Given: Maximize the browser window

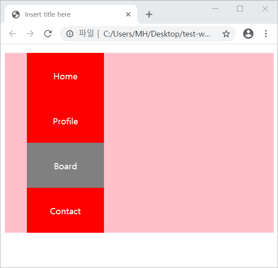Looking at the screenshot, I should (240, 8).
